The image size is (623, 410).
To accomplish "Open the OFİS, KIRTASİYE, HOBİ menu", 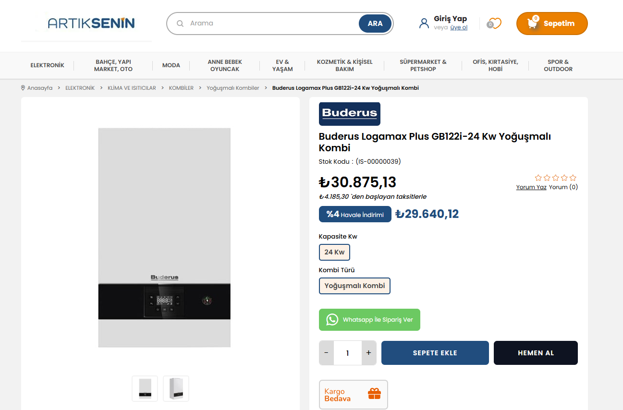I will (495, 65).
